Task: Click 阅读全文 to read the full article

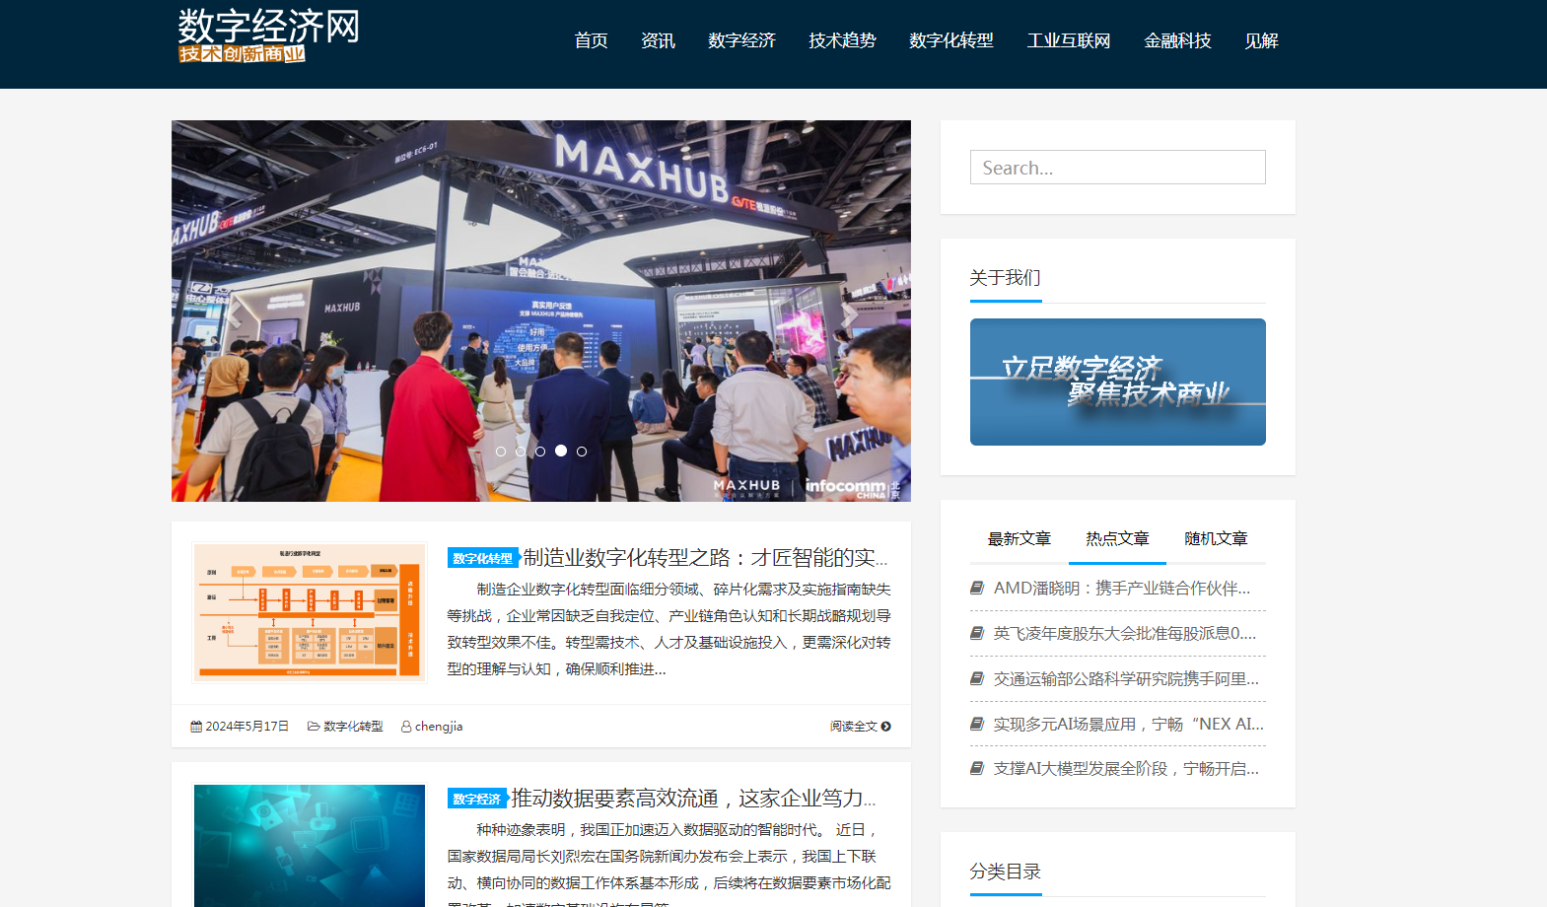Action: coord(854,727)
